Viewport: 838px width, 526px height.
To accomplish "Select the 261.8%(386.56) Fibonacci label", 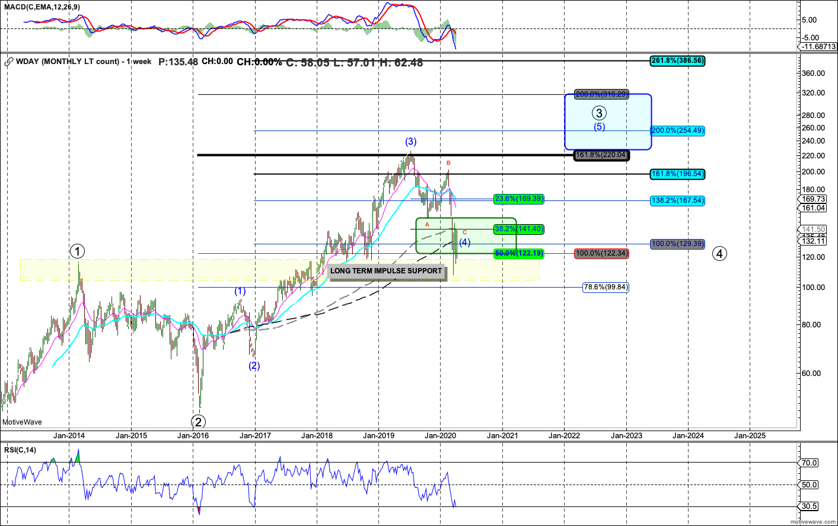I will 677,60.
